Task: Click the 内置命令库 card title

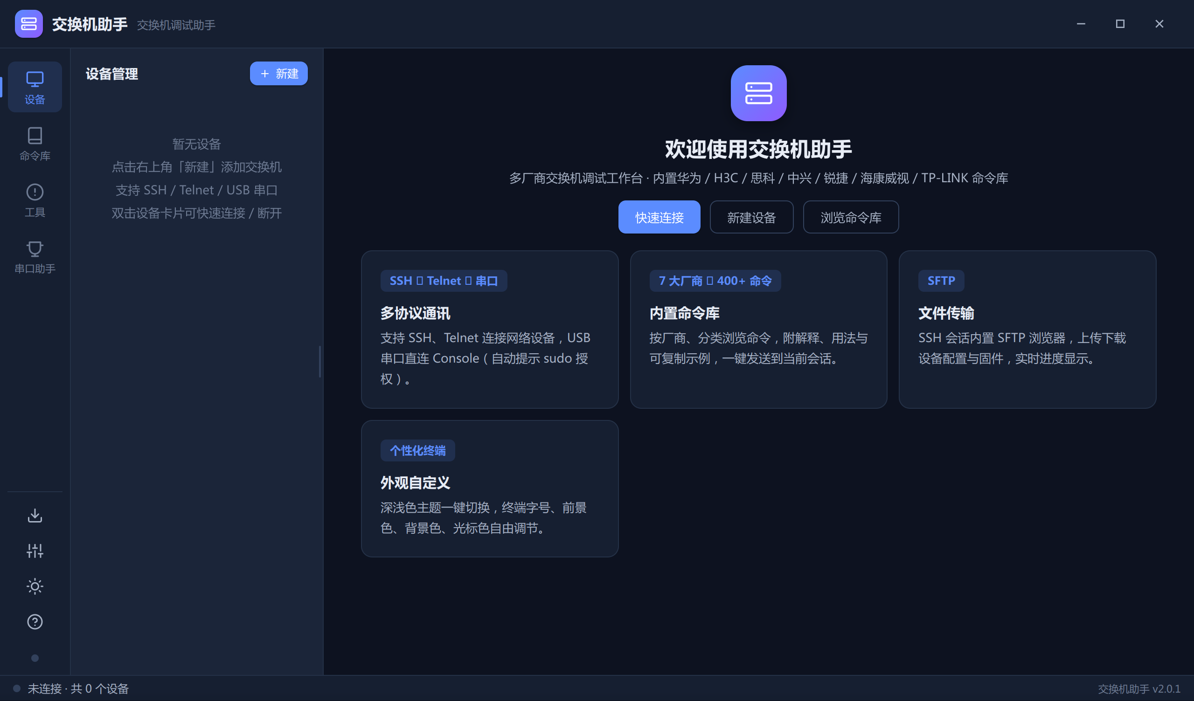Action: [684, 313]
